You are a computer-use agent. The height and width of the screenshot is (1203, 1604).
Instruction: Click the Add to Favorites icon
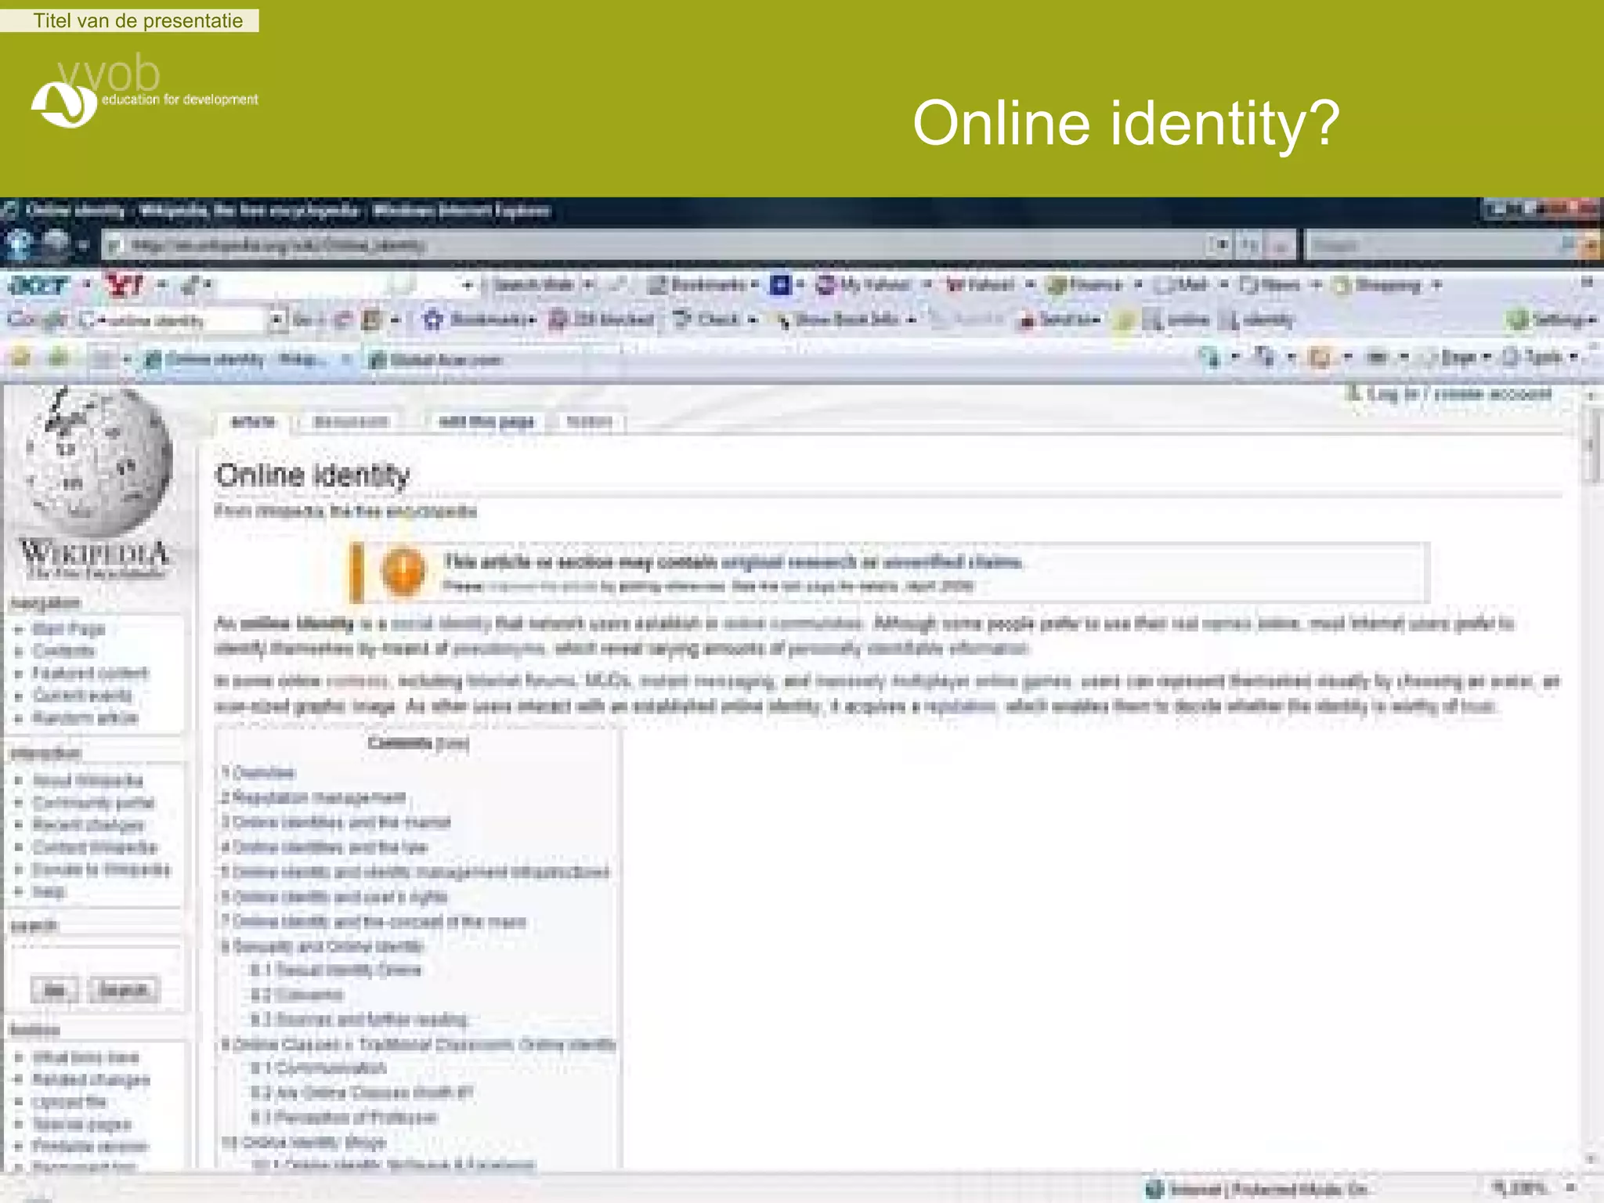(59, 359)
